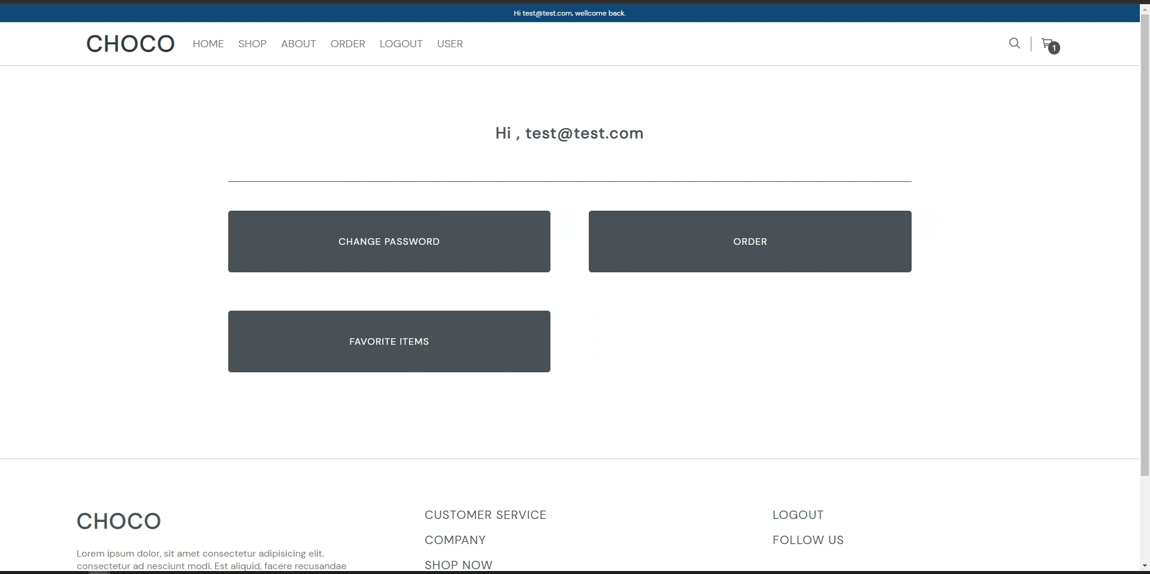Click CUSTOMER SERVICE in the footer
This screenshot has width=1150, height=574.
click(485, 515)
